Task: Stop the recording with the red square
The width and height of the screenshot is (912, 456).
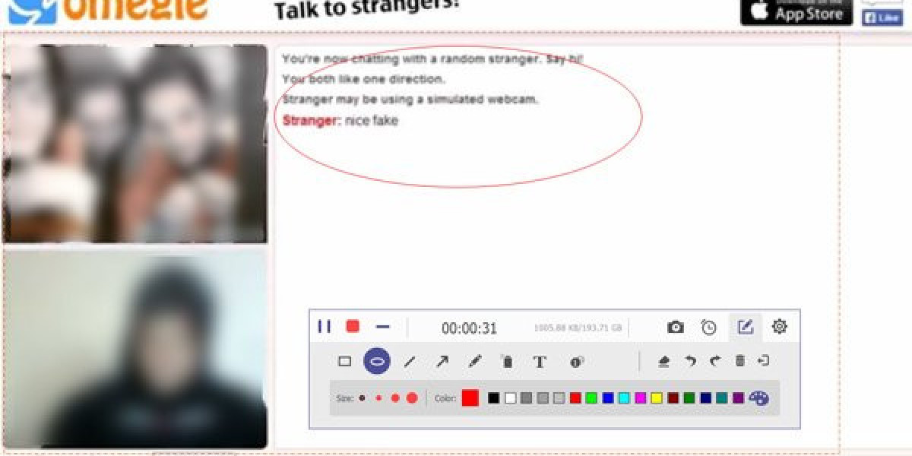Action: pyautogui.click(x=353, y=326)
